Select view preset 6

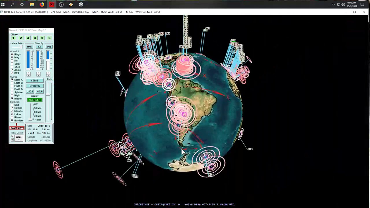click(x=49, y=38)
